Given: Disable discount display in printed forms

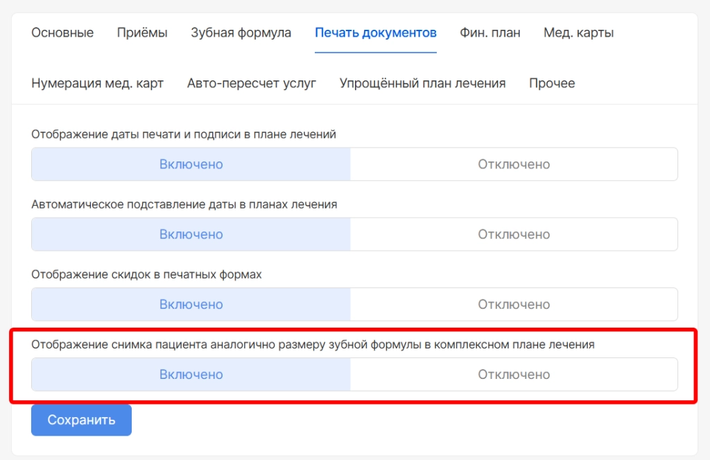Looking at the screenshot, I should click(513, 304).
